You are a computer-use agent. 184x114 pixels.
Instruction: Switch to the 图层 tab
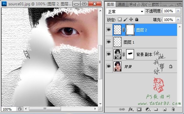tap(110, 4)
